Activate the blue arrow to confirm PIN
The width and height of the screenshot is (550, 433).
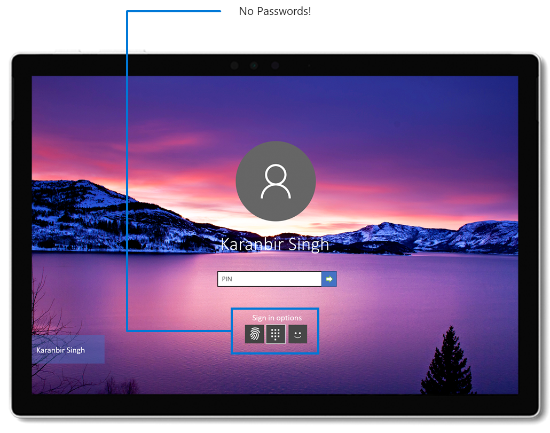point(329,279)
